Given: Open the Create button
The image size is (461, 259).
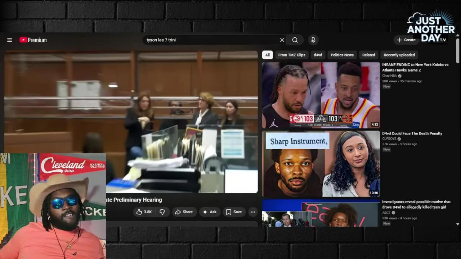Looking at the screenshot, I should pyautogui.click(x=406, y=40).
